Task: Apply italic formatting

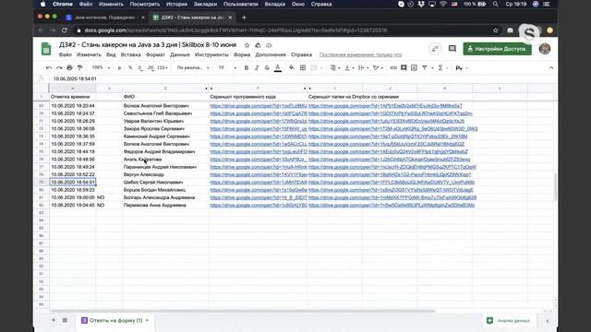Action: [x=257, y=67]
